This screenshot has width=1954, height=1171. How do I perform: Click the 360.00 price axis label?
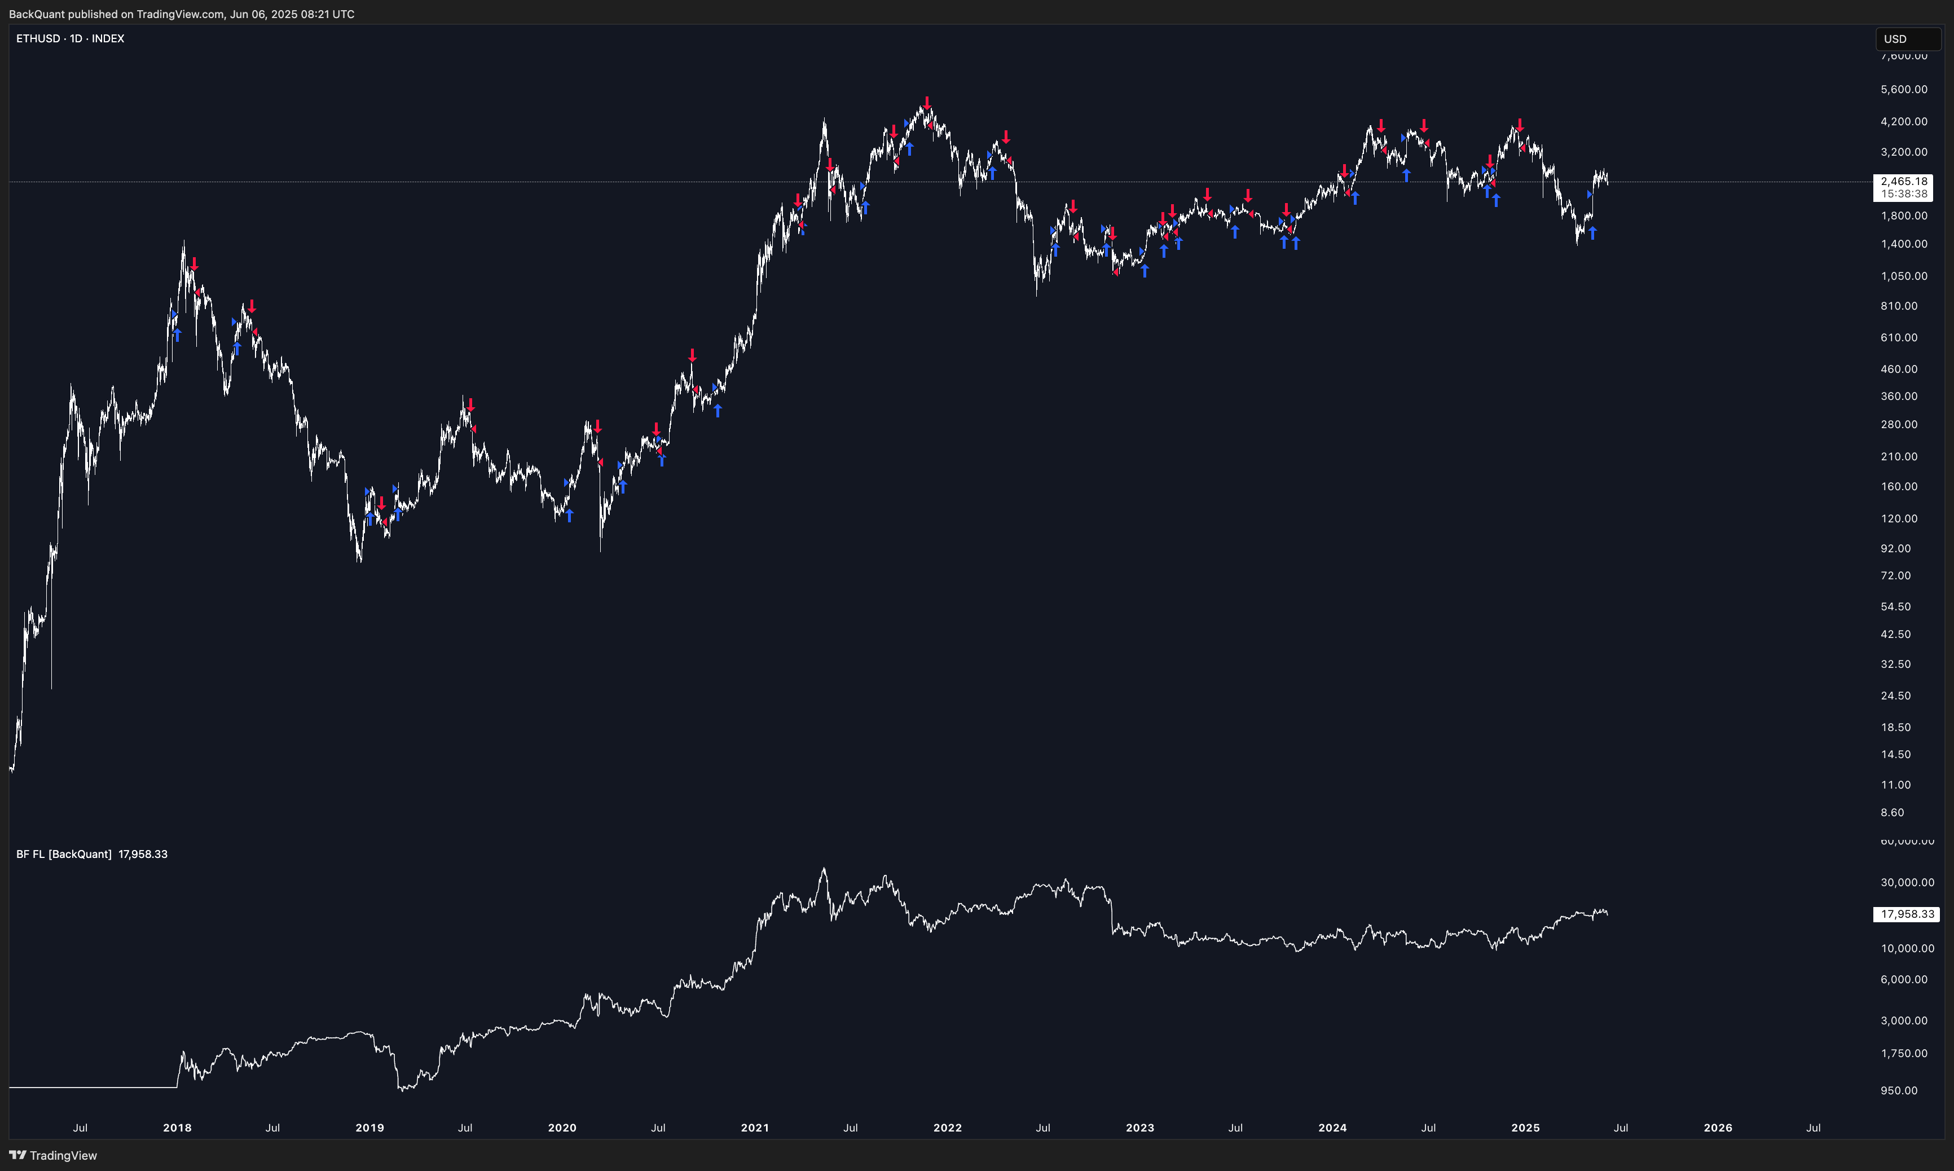click(1899, 396)
